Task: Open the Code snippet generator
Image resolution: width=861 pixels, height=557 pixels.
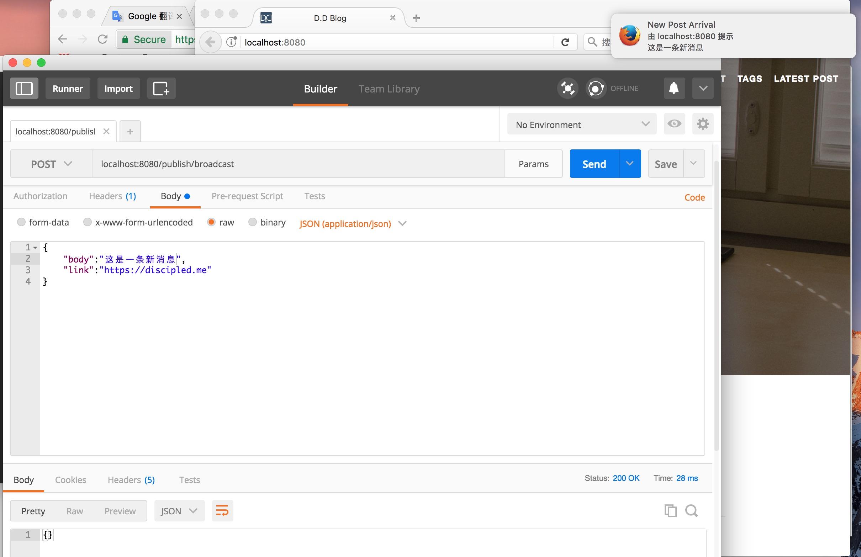Action: 694,197
